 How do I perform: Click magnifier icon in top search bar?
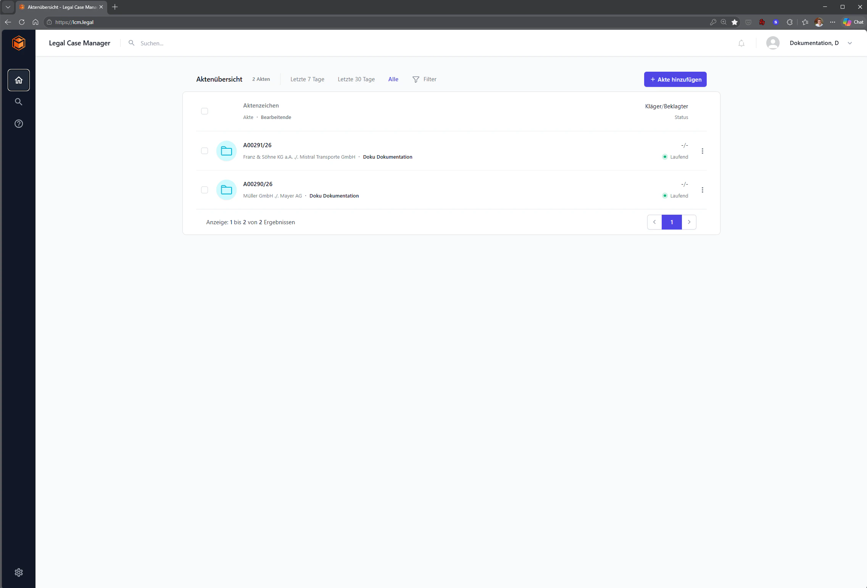(x=131, y=43)
